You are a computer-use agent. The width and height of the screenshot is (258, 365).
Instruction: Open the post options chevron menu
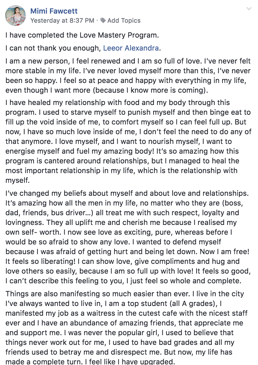[249, 9]
